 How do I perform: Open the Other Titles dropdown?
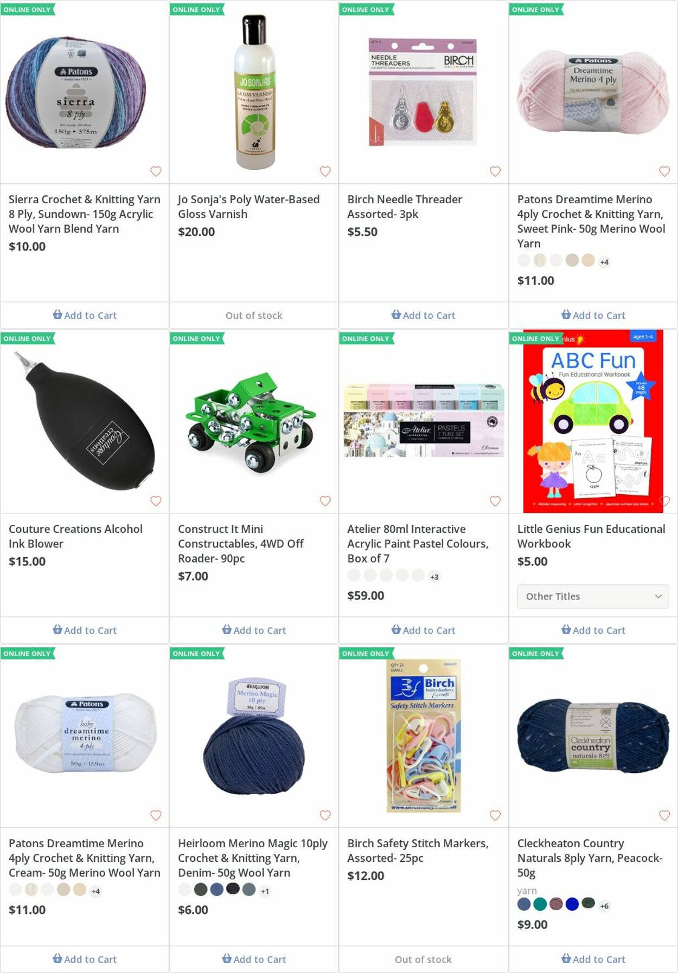pos(593,596)
